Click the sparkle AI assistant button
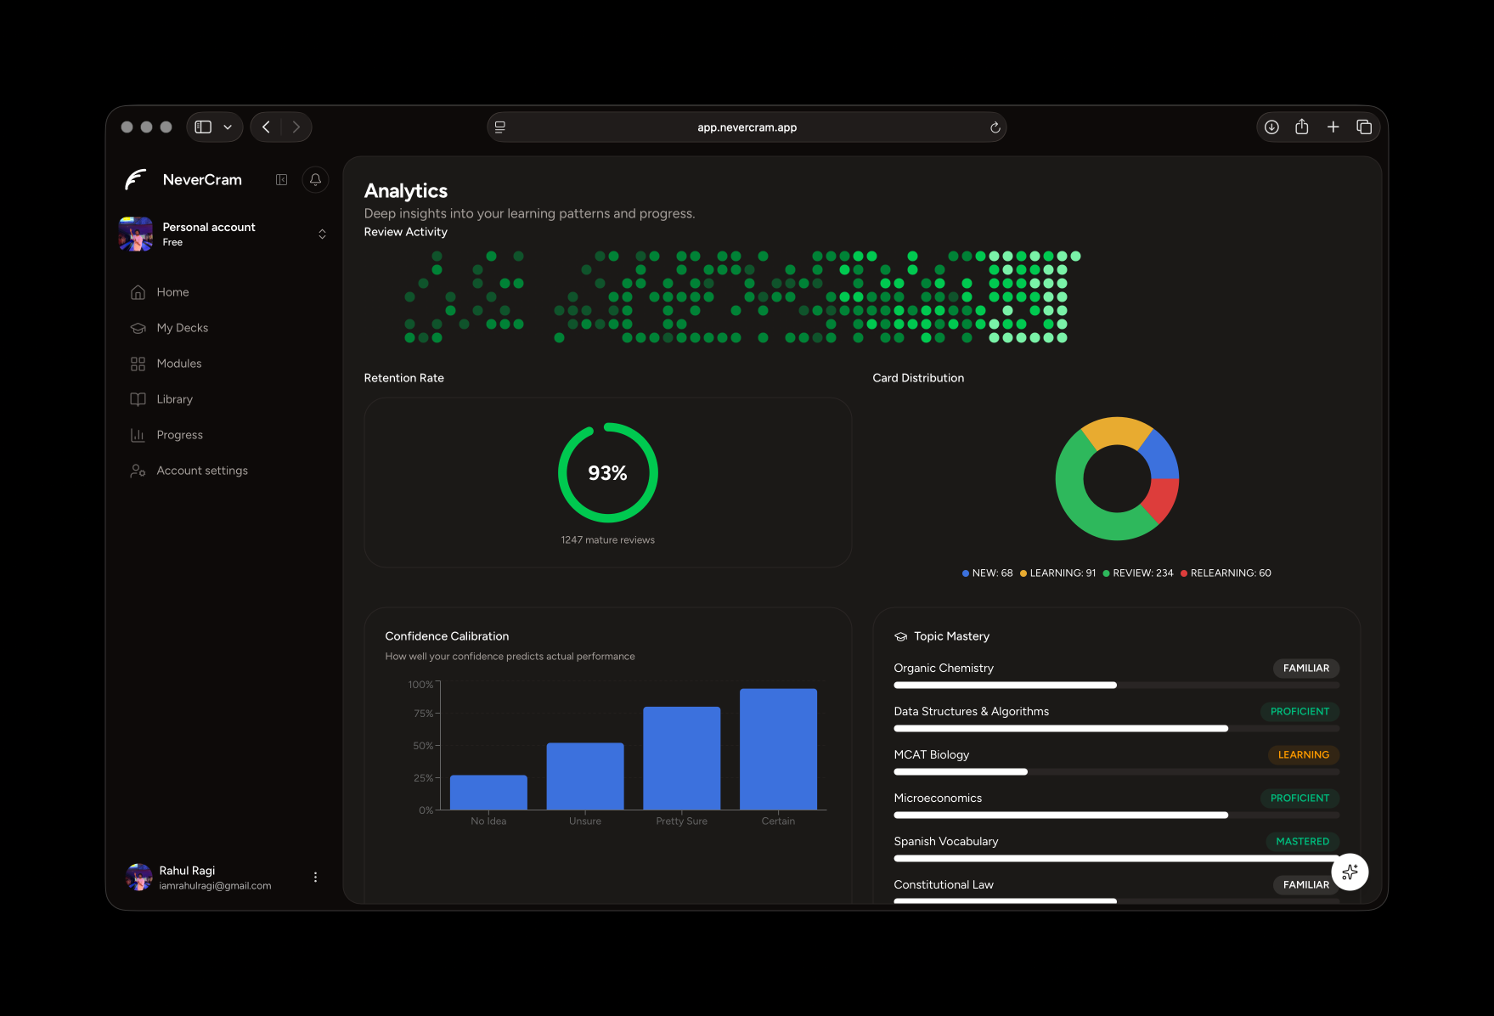This screenshot has height=1016, width=1494. 1350,872
